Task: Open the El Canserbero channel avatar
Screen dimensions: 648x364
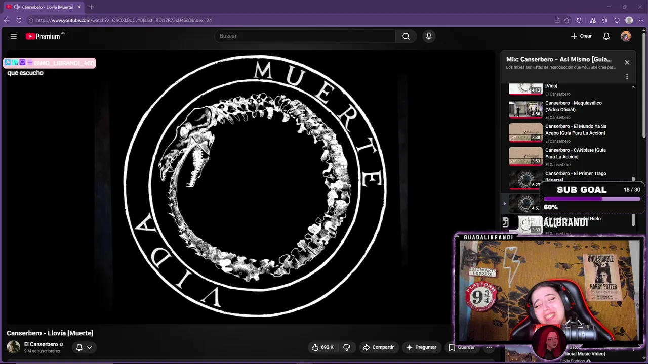Action: click(13, 347)
